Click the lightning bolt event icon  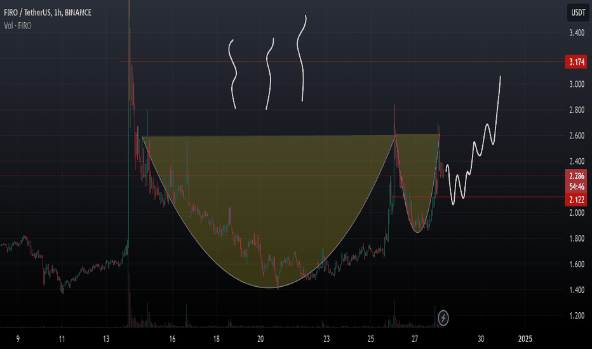click(x=443, y=318)
